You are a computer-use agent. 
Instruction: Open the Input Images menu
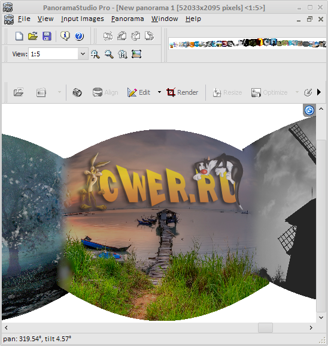83,19
